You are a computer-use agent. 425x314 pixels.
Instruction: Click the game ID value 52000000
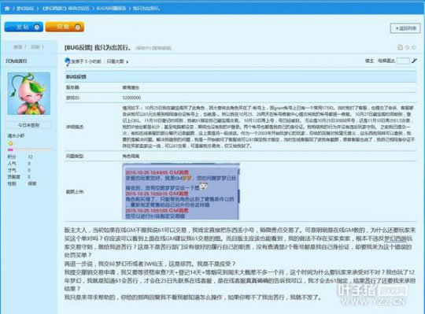[131, 98]
